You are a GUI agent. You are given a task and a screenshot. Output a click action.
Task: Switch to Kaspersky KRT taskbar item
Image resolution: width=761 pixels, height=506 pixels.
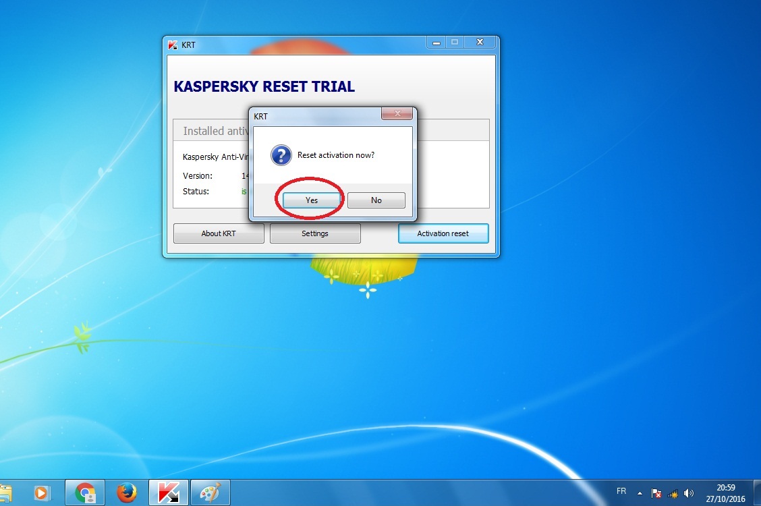[169, 493]
